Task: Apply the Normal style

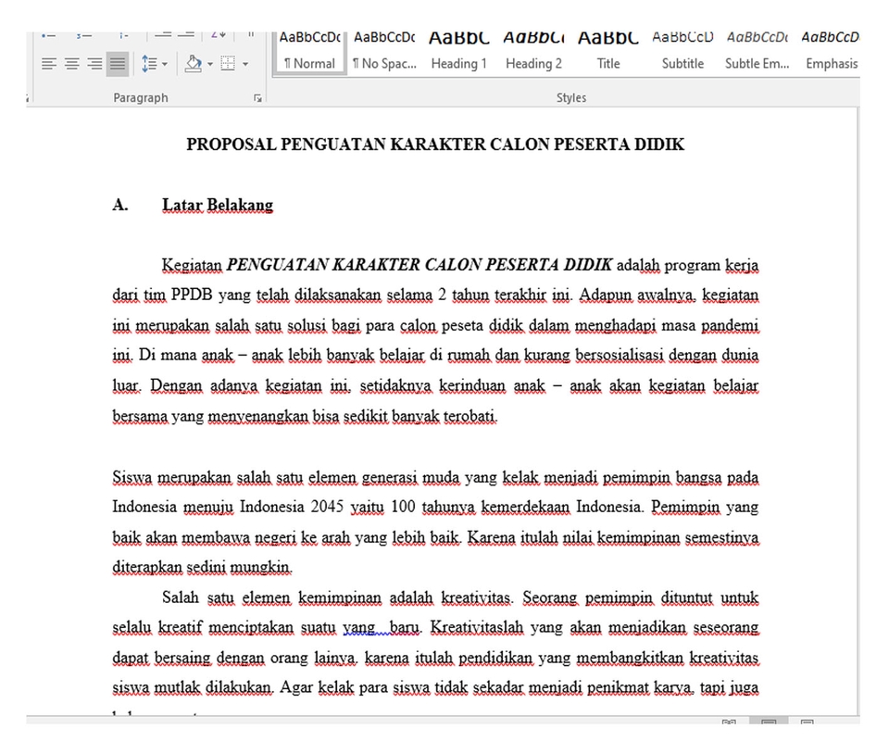Action: click(x=309, y=53)
